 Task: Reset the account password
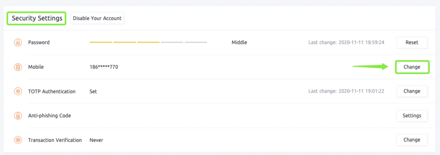coord(412,42)
